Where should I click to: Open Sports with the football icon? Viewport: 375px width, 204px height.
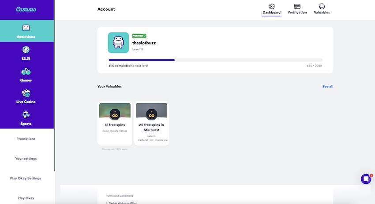(26, 118)
